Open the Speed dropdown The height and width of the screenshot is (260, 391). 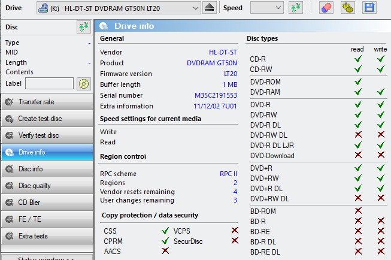pyautogui.click(x=267, y=8)
